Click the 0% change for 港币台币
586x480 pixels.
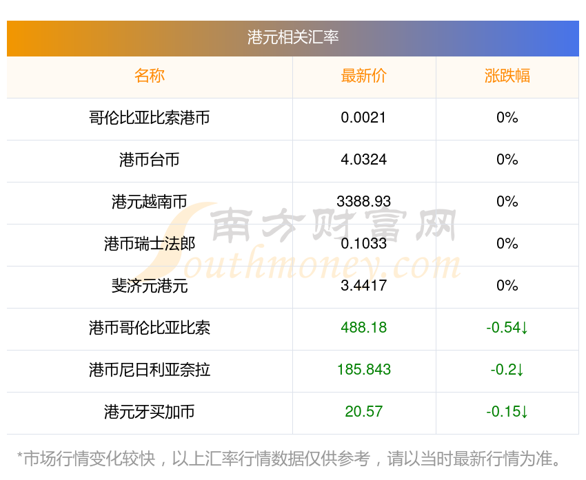click(507, 160)
